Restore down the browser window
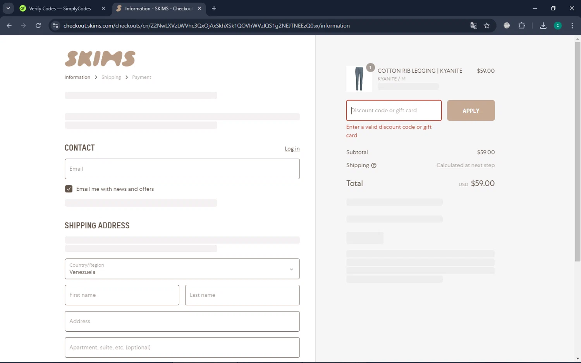The image size is (581, 363). (x=553, y=8)
